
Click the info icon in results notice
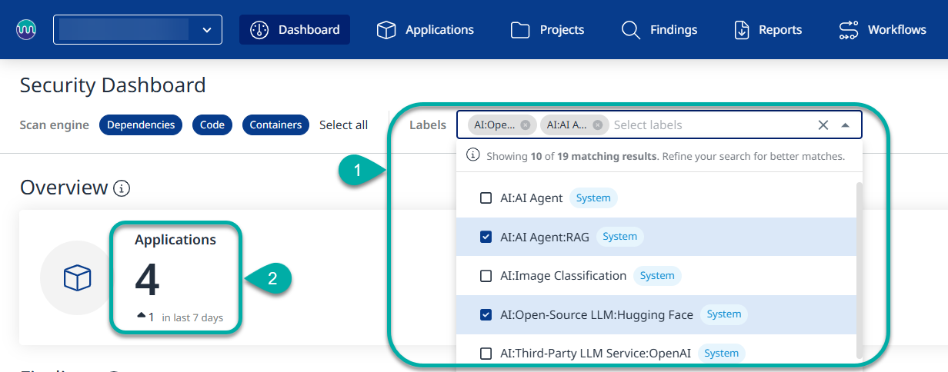pos(474,156)
